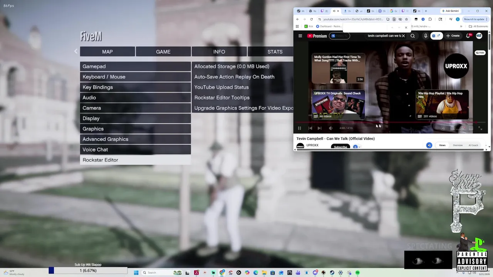
Task: Click the Subscribe button for UPROXX
Action: point(340,147)
